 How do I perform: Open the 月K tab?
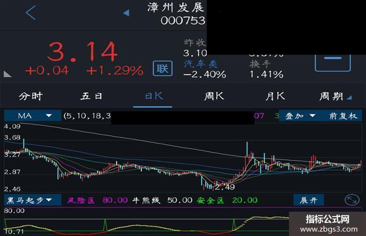coord(275,96)
